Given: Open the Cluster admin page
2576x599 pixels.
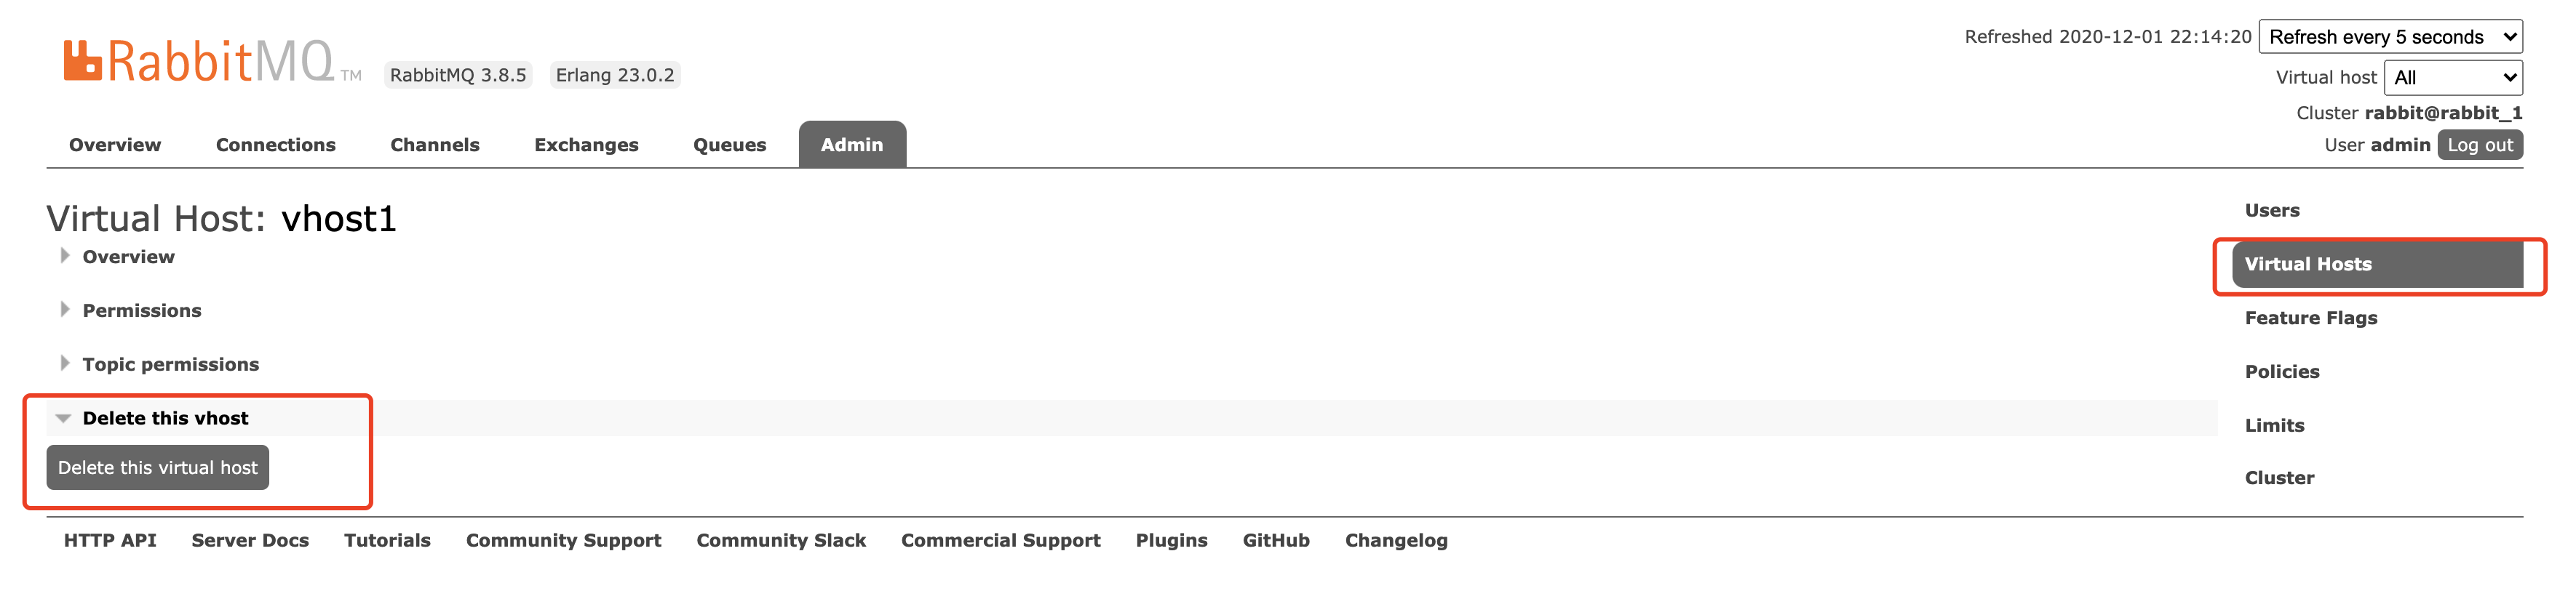Looking at the screenshot, I should 2279,477.
